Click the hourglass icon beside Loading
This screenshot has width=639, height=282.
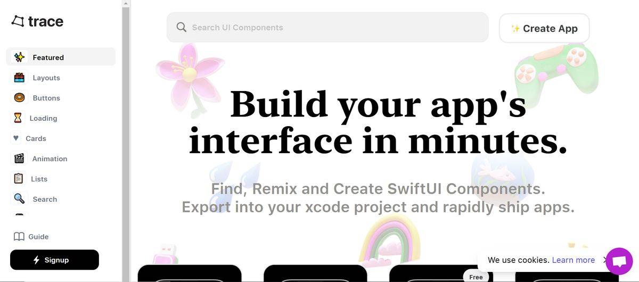coord(18,118)
